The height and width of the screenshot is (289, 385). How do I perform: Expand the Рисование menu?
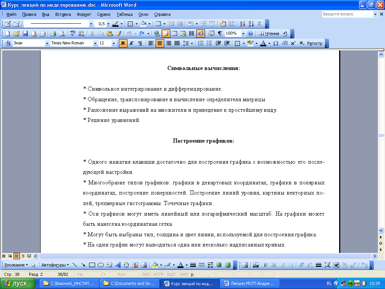16,265
